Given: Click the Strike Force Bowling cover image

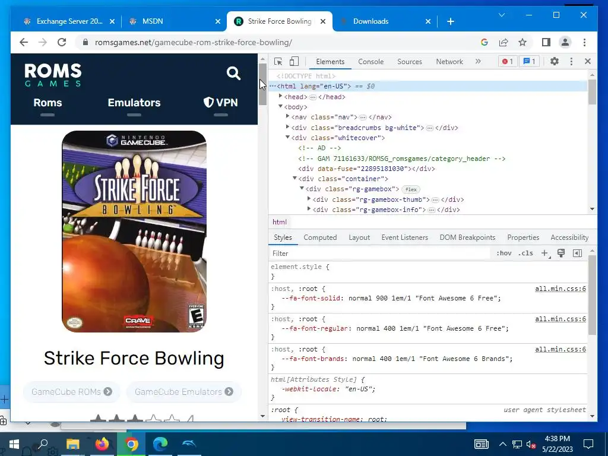Looking at the screenshot, I should 134,232.
